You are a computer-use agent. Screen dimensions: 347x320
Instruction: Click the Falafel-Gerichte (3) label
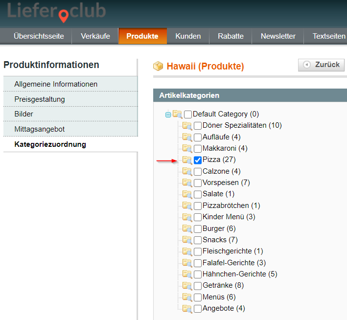click(x=234, y=263)
